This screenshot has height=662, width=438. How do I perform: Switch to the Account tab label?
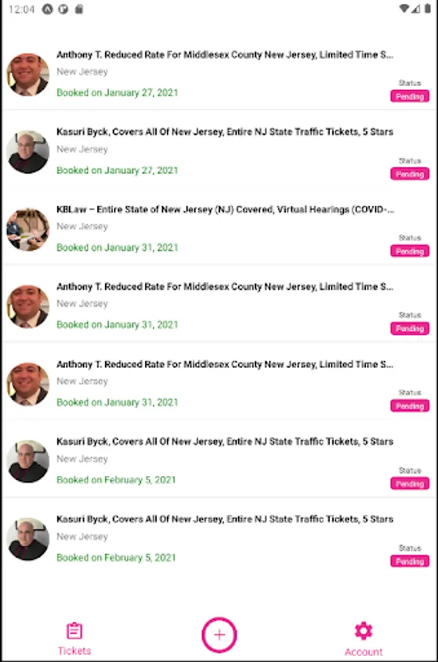click(363, 652)
